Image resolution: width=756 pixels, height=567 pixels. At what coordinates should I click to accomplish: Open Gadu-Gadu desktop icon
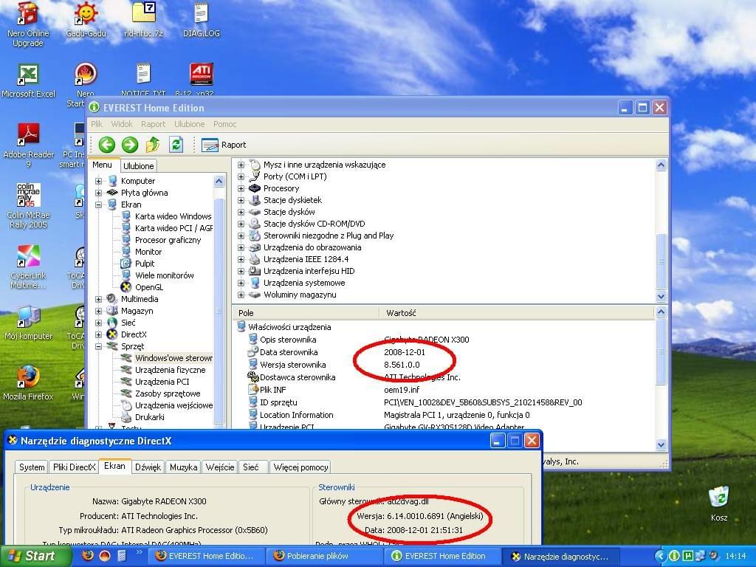[x=86, y=20]
